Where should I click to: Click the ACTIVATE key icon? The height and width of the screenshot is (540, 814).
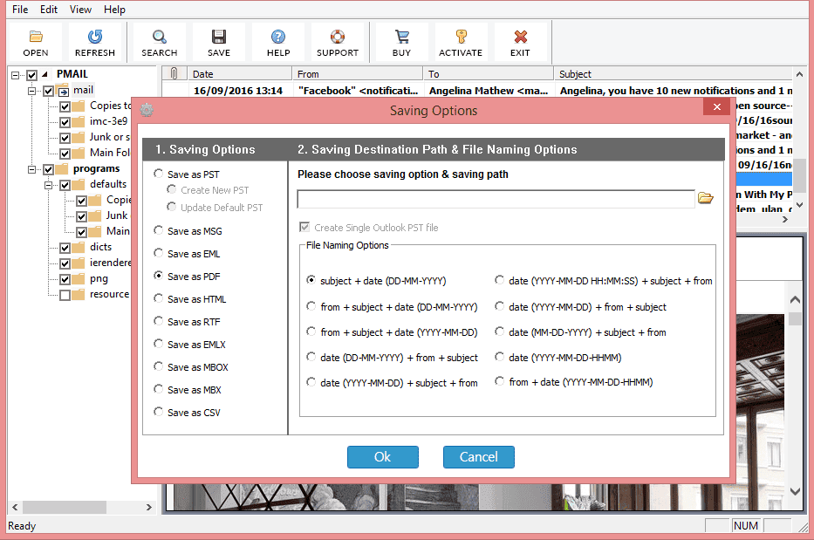pos(460,41)
